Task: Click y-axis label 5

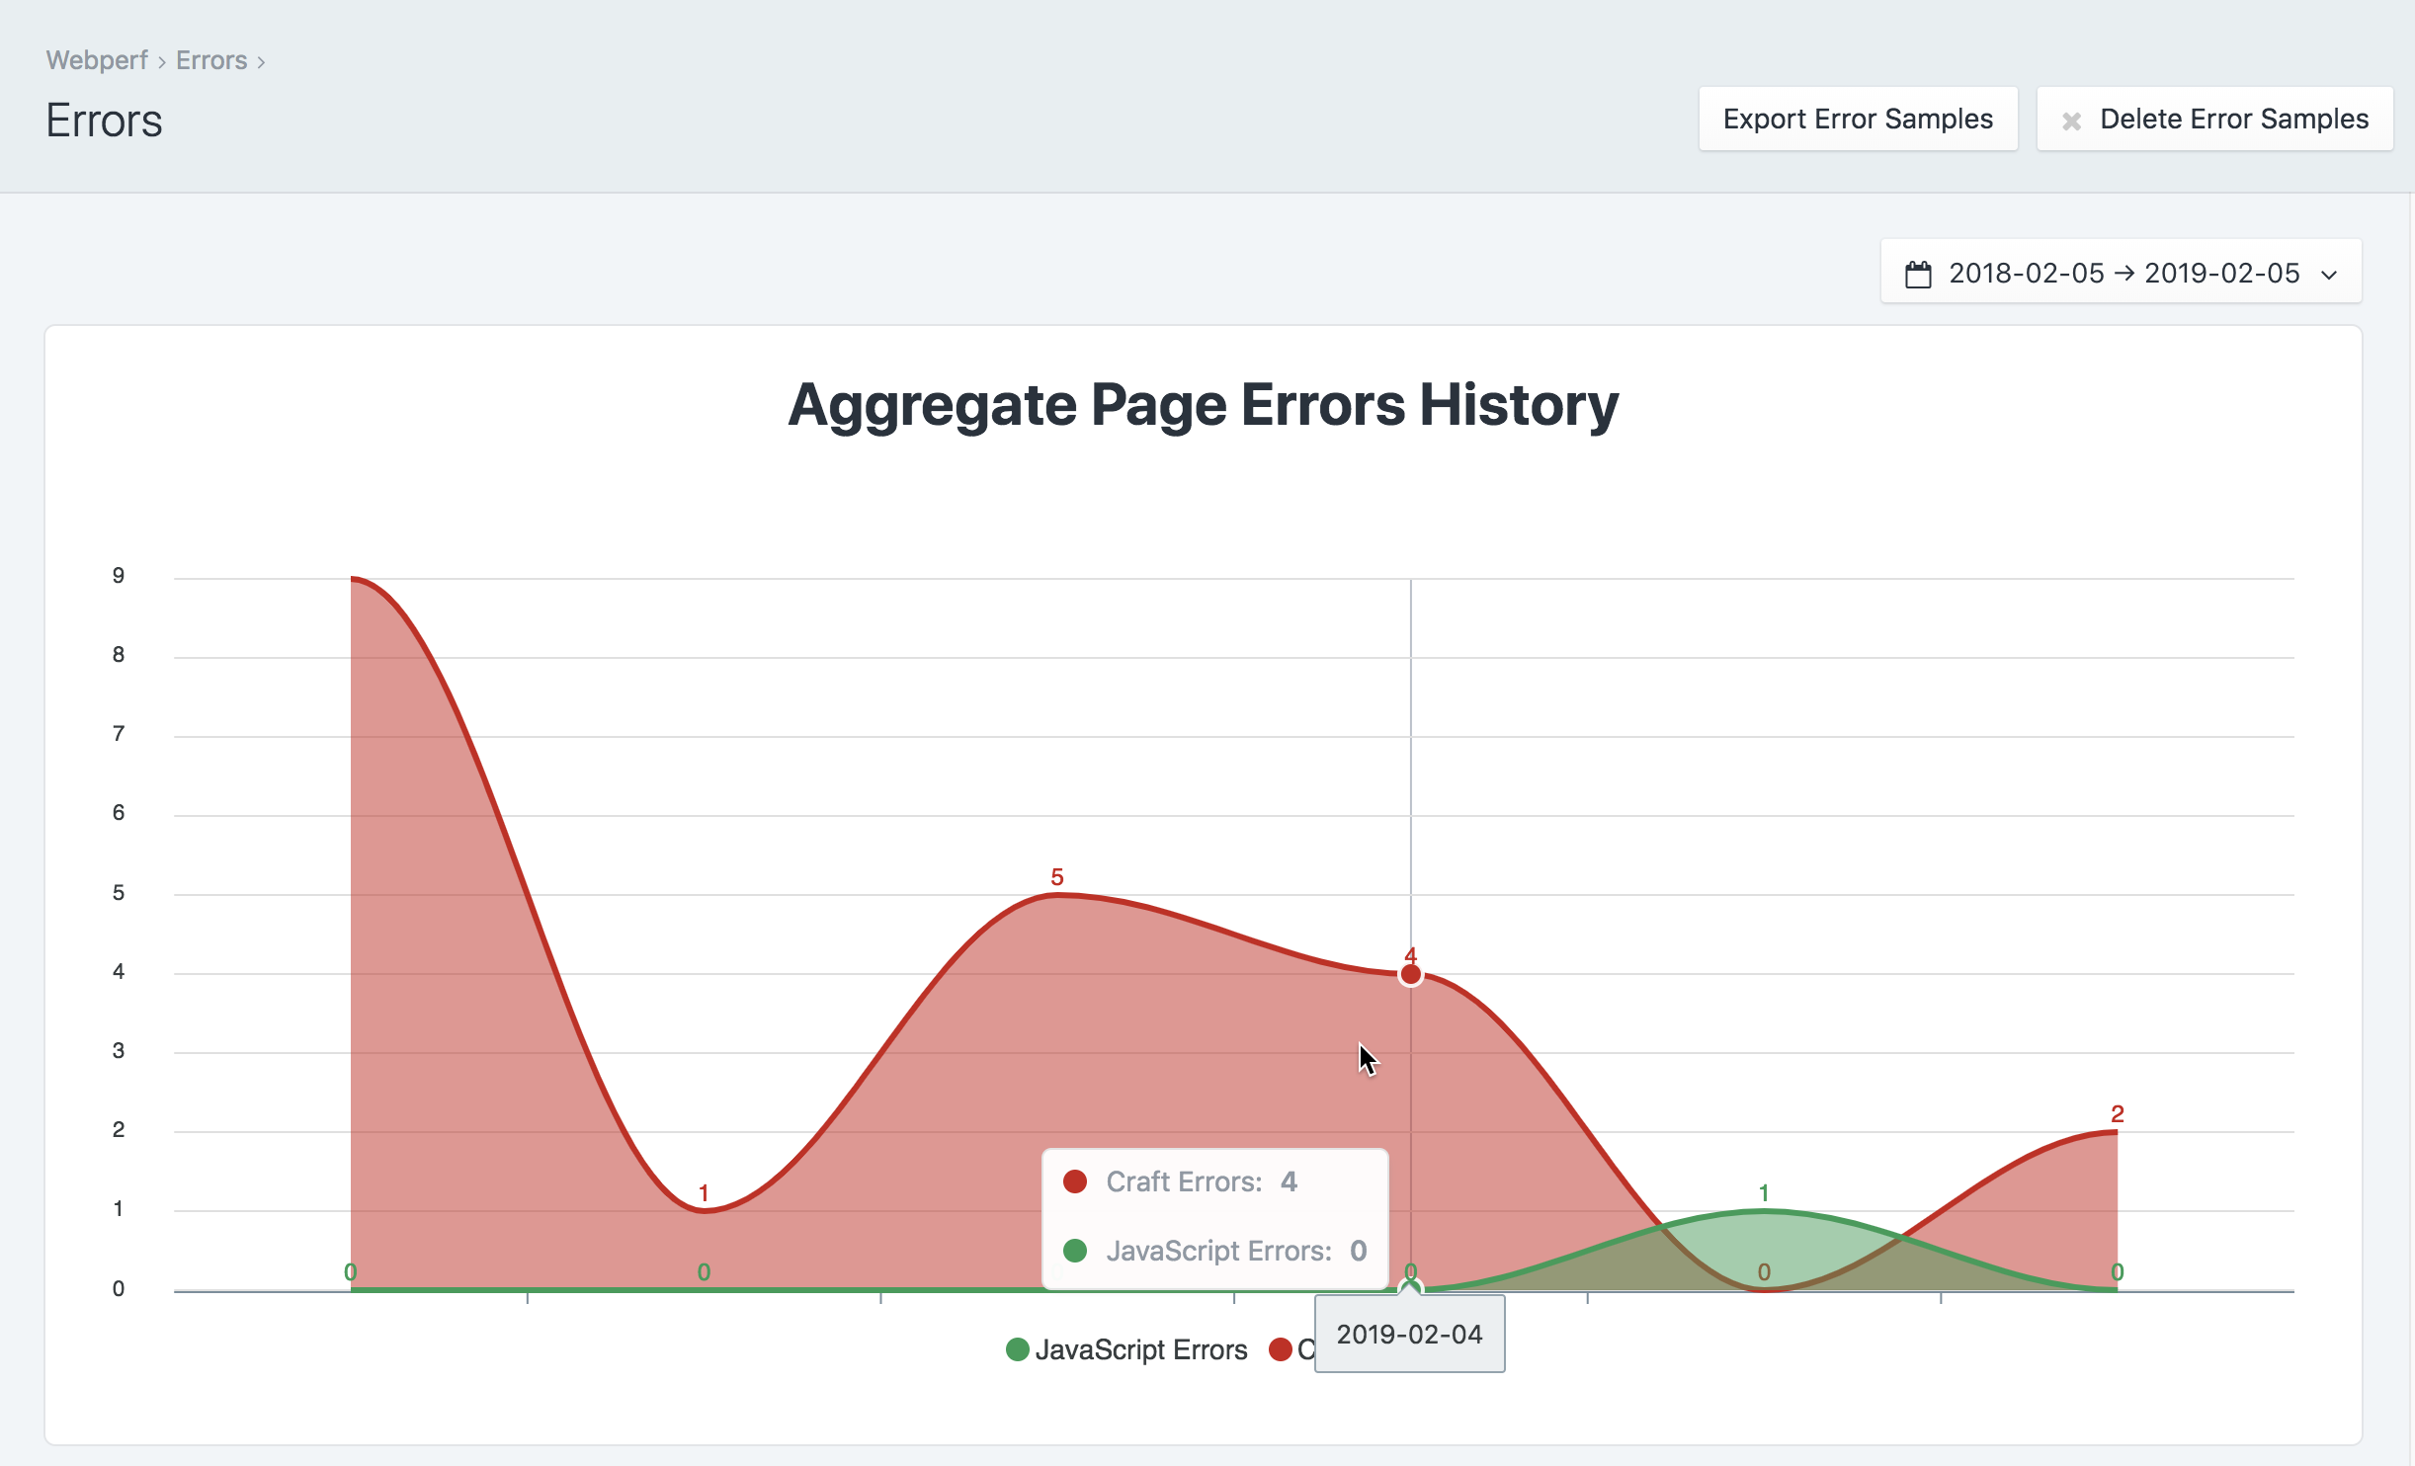Action: coord(119,893)
